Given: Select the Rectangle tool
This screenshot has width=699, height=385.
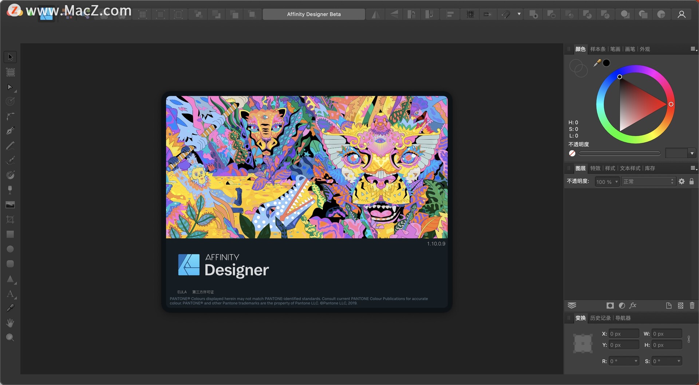Looking at the screenshot, I should (x=10, y=234).
